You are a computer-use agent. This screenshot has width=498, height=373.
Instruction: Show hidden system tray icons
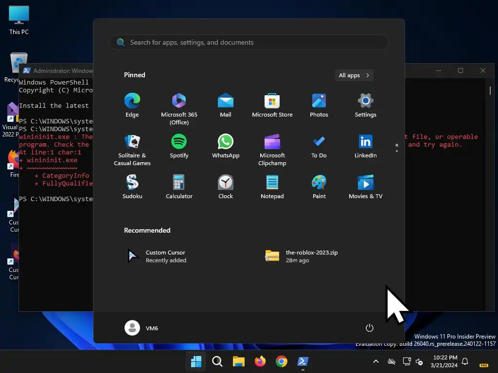(x=376, y=361)
